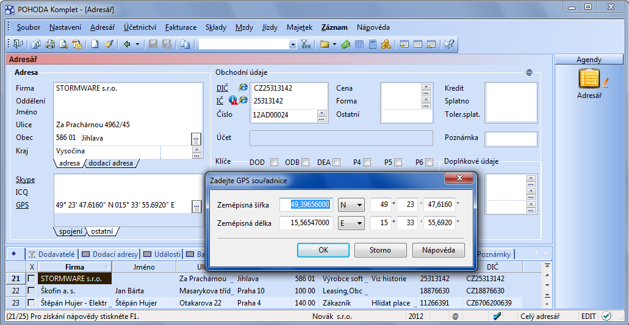
Task: Click the exit door icon in toolbar
Action: tap(18, 44)
